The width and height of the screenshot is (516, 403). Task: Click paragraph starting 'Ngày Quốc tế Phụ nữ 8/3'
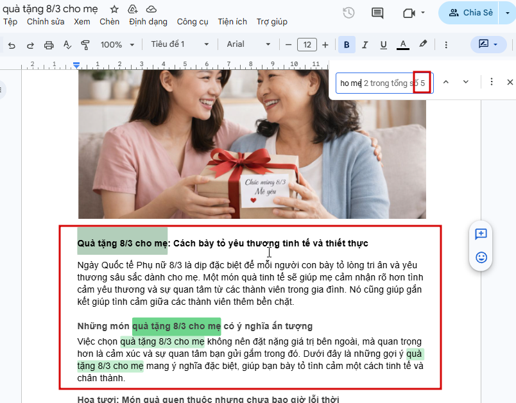(x=250, y=283)
